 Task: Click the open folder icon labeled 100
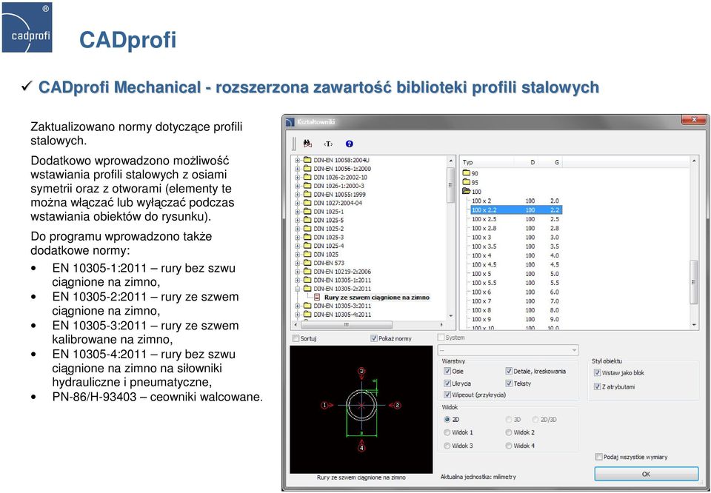tap(466, 191)
